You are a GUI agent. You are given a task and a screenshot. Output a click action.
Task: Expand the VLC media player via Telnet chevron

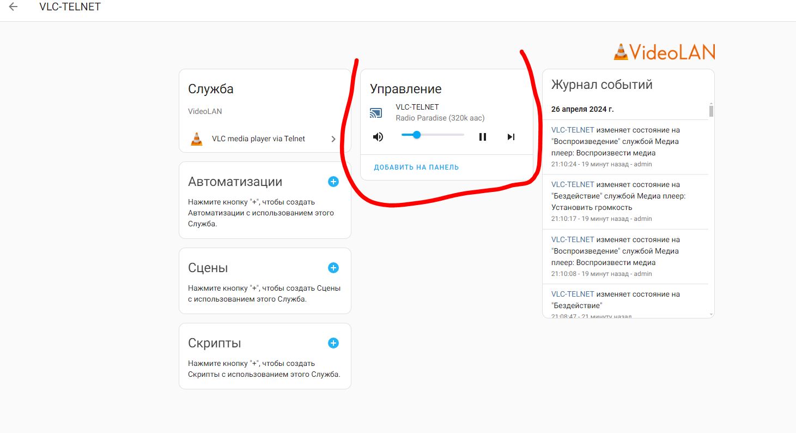click(x=333, y=139)
